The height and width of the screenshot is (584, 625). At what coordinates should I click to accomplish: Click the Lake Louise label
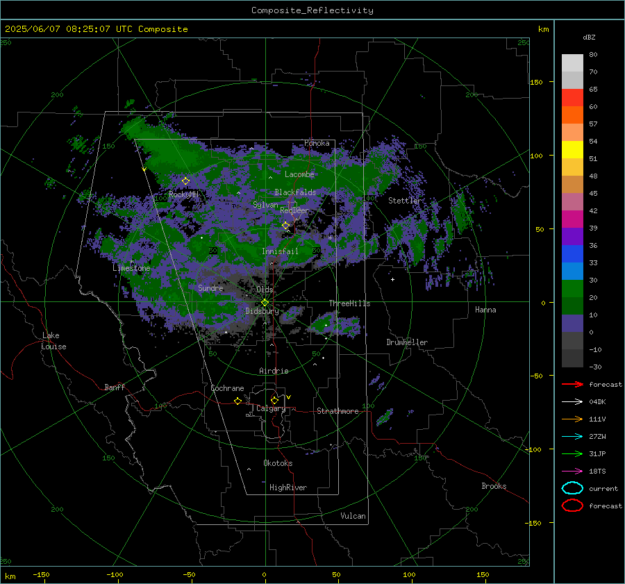53,341
